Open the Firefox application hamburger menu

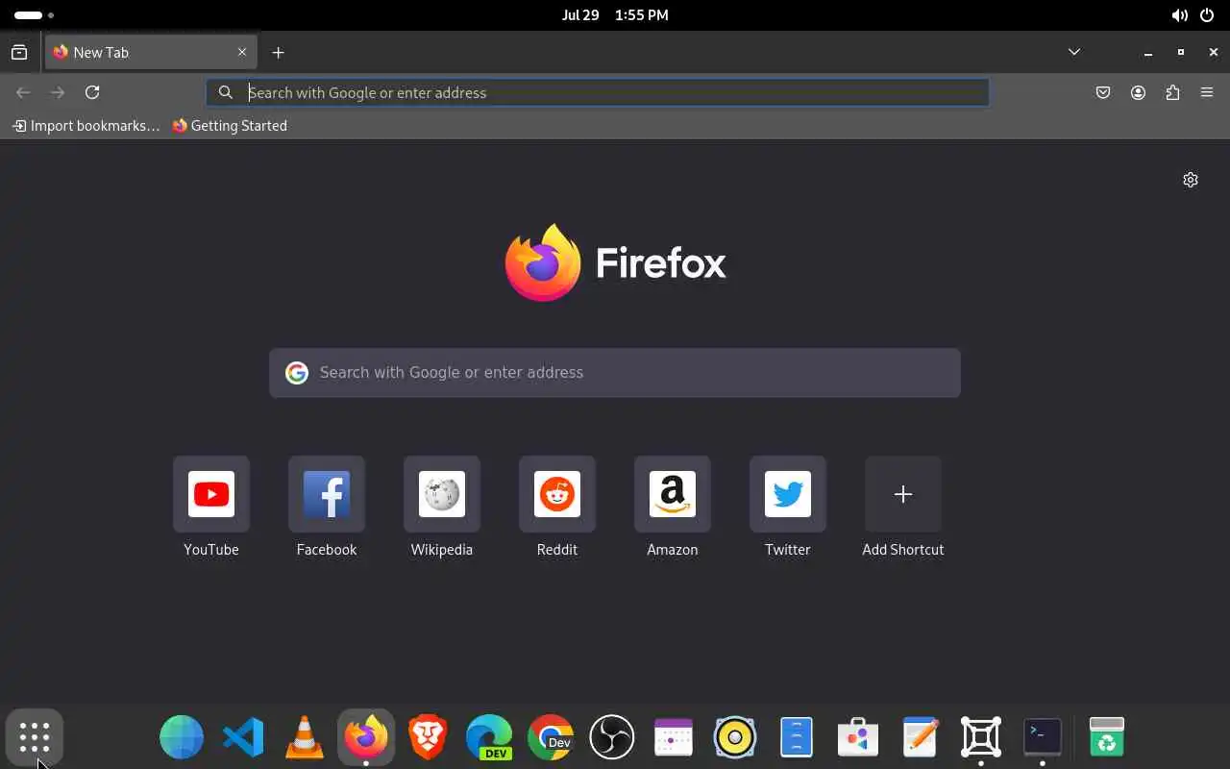(x=1207, y=92)
